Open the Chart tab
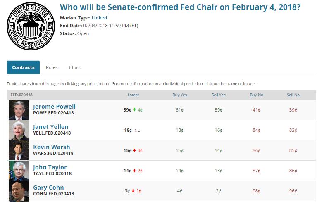Viewport: 317px width, 202px height. (75, 67)
